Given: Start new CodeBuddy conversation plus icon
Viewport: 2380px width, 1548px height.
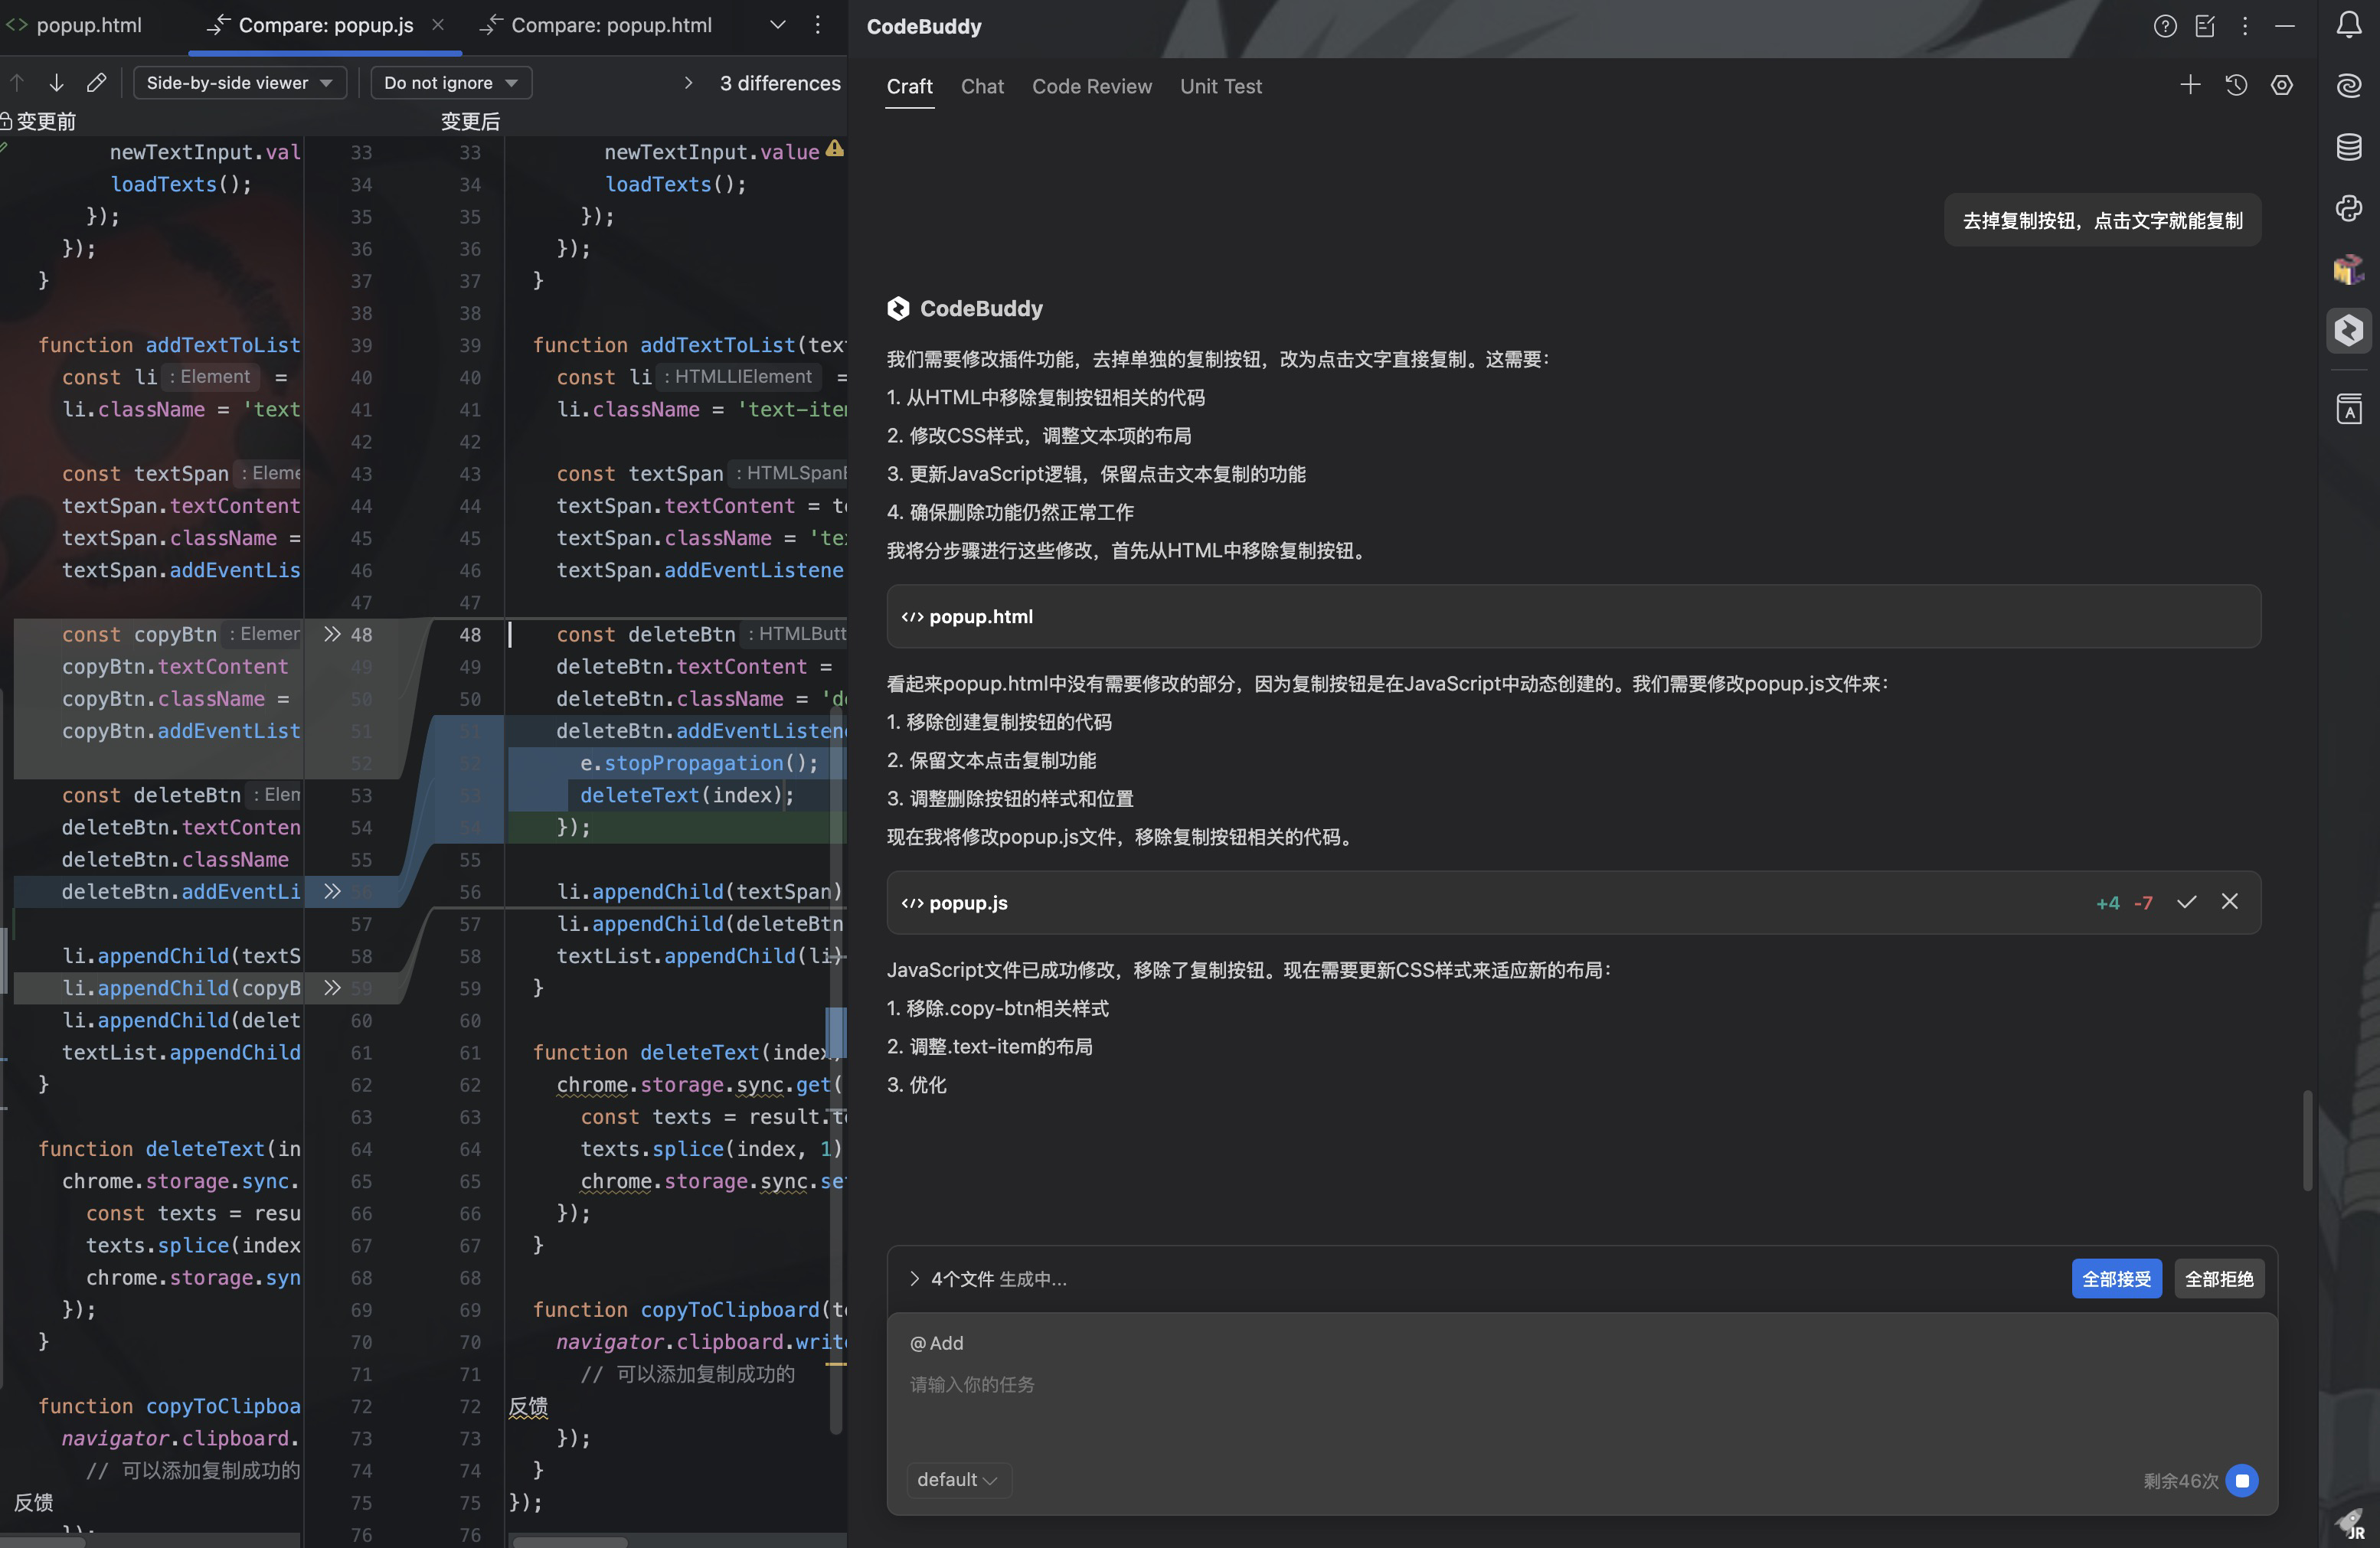Looking at the screenshot, I should click(2190, 86).
